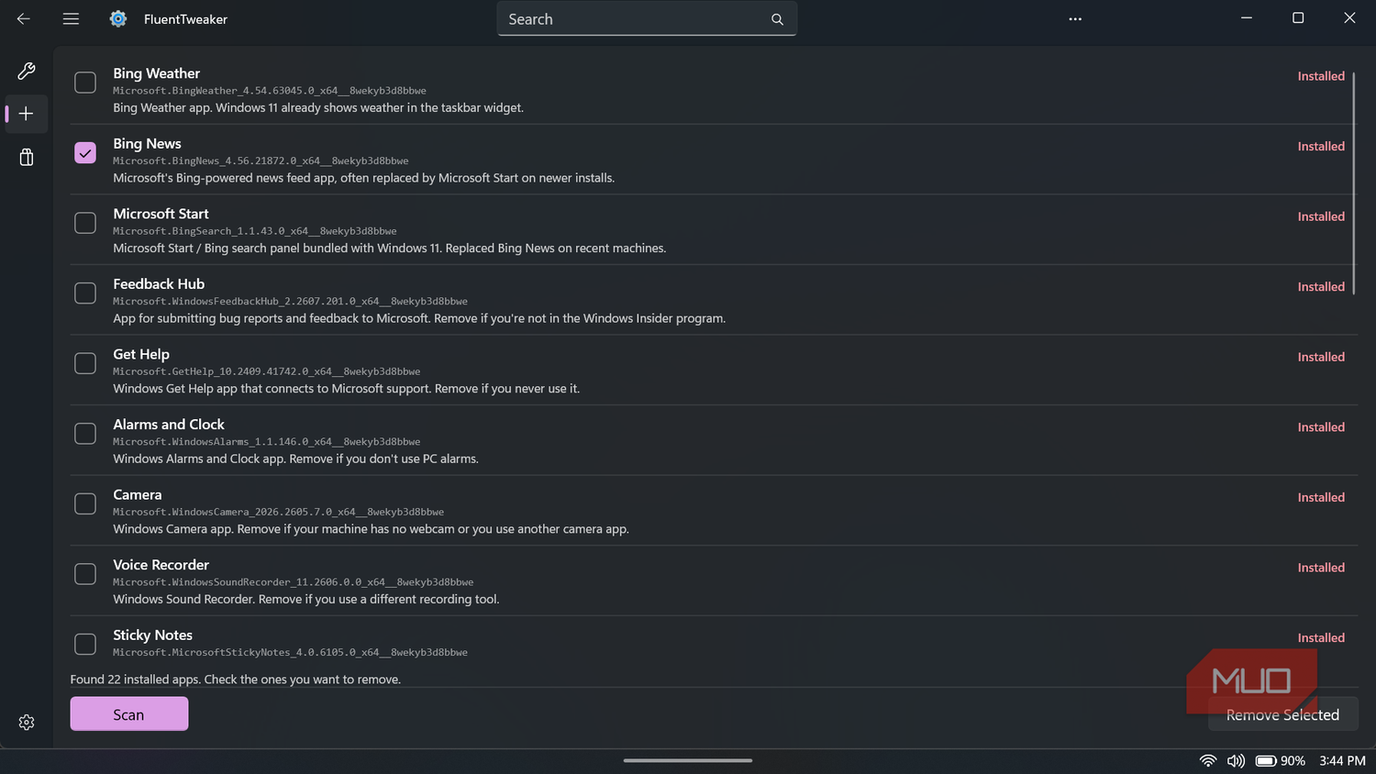
Task: Go back with the arrow icon
Action: tap(24, 18)
